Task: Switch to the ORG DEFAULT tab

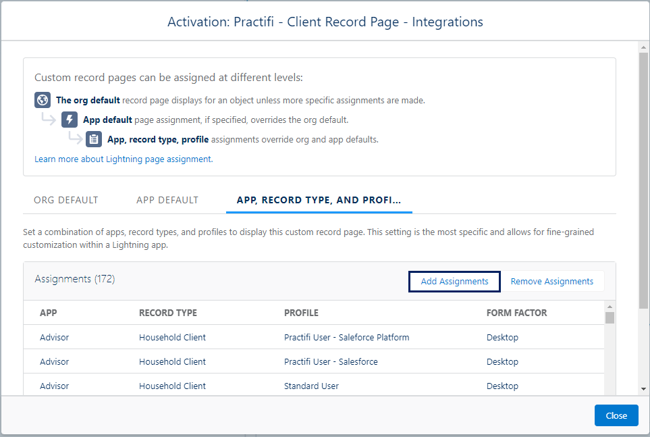Action: pyautogui.click(x=66, y=200)
